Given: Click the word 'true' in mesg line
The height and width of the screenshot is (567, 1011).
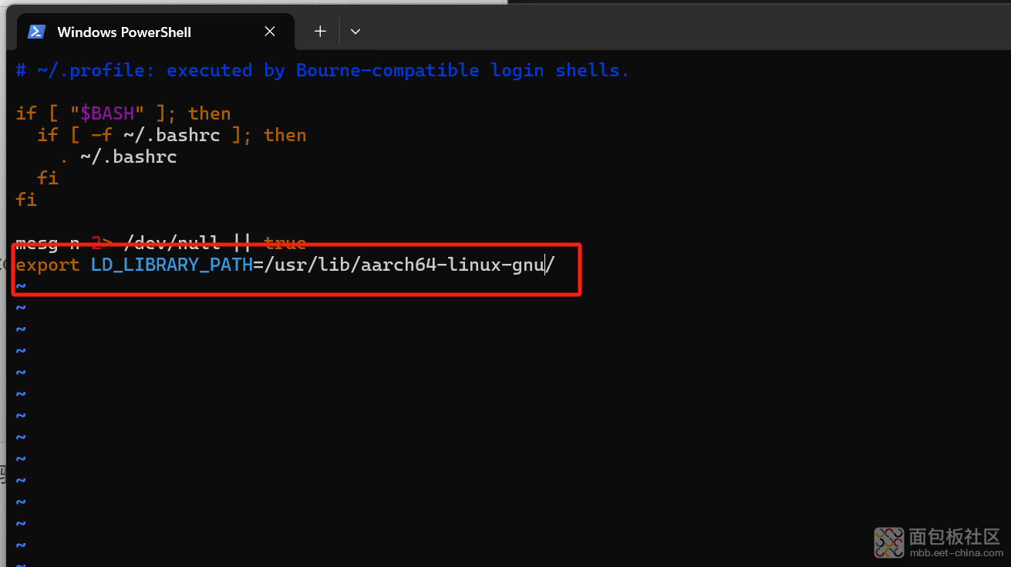Looking at the screenshot, I should point(285,243).
